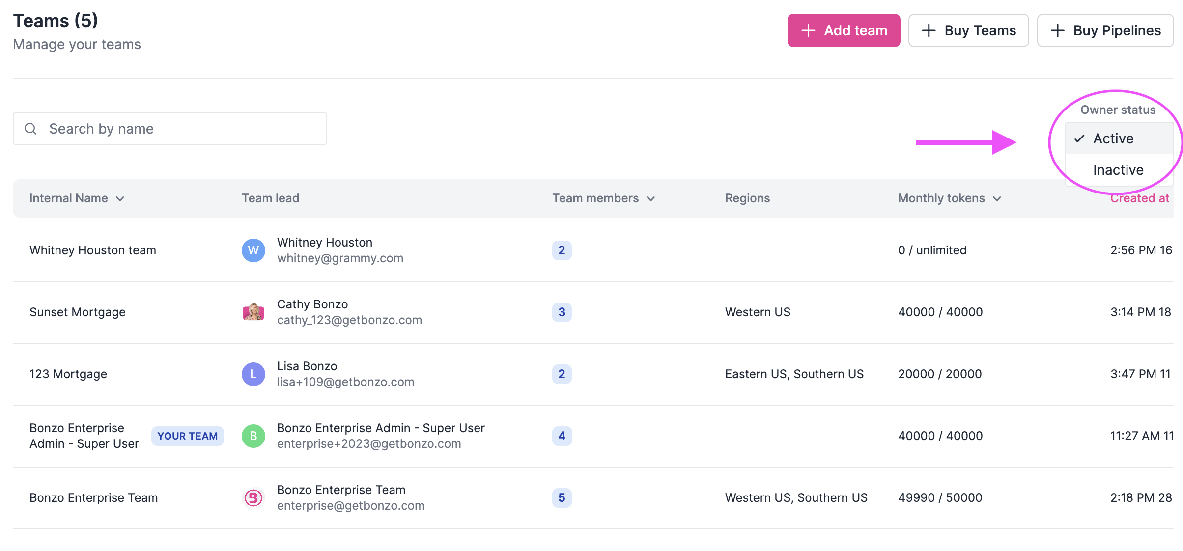Viewport: 1183px width, 551px height.
Task: Click the checkmark beside Active
Action: 1079,138
